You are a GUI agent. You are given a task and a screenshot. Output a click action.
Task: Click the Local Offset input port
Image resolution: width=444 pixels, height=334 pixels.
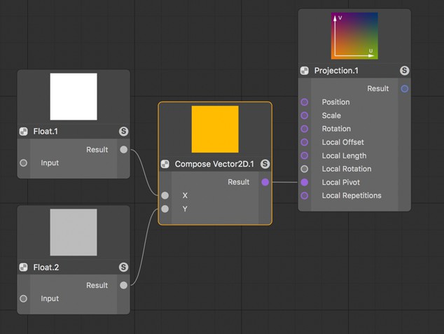click(305, 142)
